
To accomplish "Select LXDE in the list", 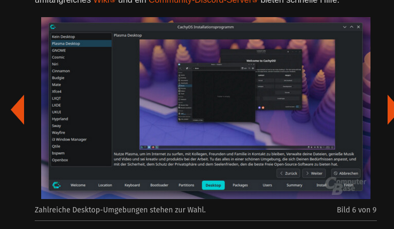I will pos(81,105).
